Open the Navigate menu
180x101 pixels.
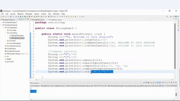tap(29, 14)
